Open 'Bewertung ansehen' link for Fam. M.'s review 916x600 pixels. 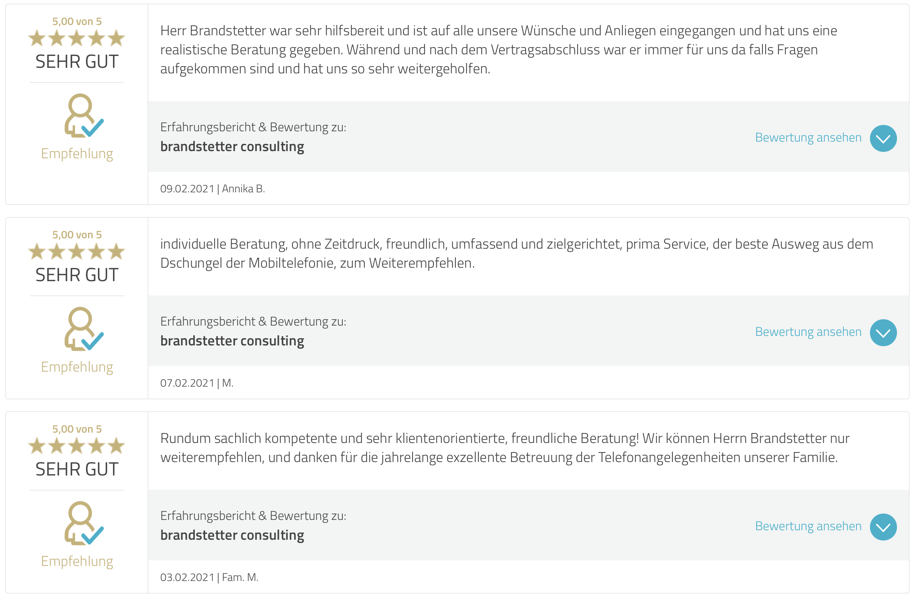pos(808,526)
